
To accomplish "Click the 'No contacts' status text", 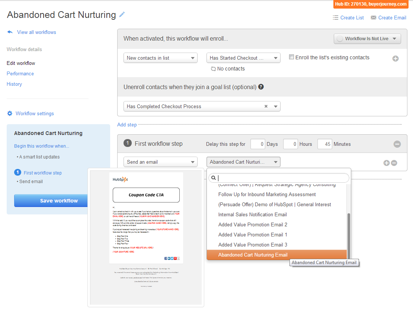I will [x=231, y=69].
